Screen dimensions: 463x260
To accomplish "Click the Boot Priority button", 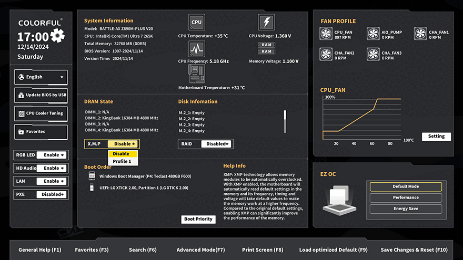I will click(198, 219).
